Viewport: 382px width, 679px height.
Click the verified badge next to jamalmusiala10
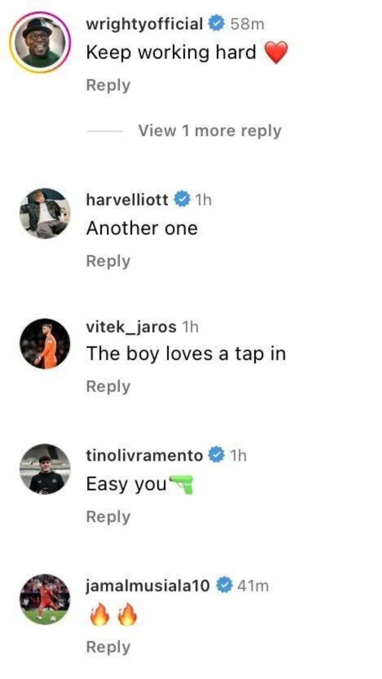click(225, 585)
